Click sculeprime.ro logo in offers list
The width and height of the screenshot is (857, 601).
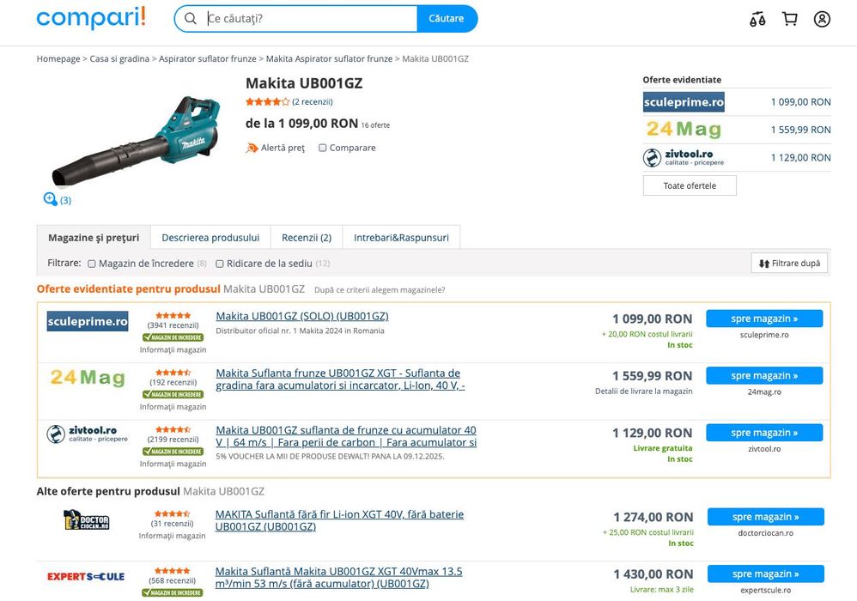pos(88,321)
